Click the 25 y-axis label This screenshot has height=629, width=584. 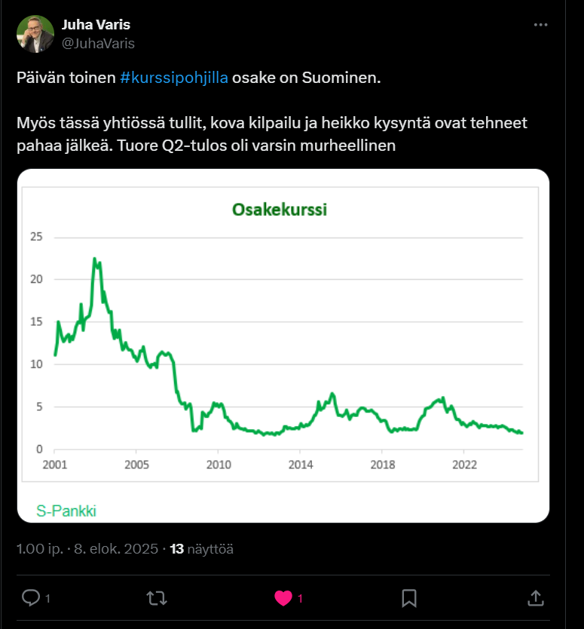[x=36, y=238]
